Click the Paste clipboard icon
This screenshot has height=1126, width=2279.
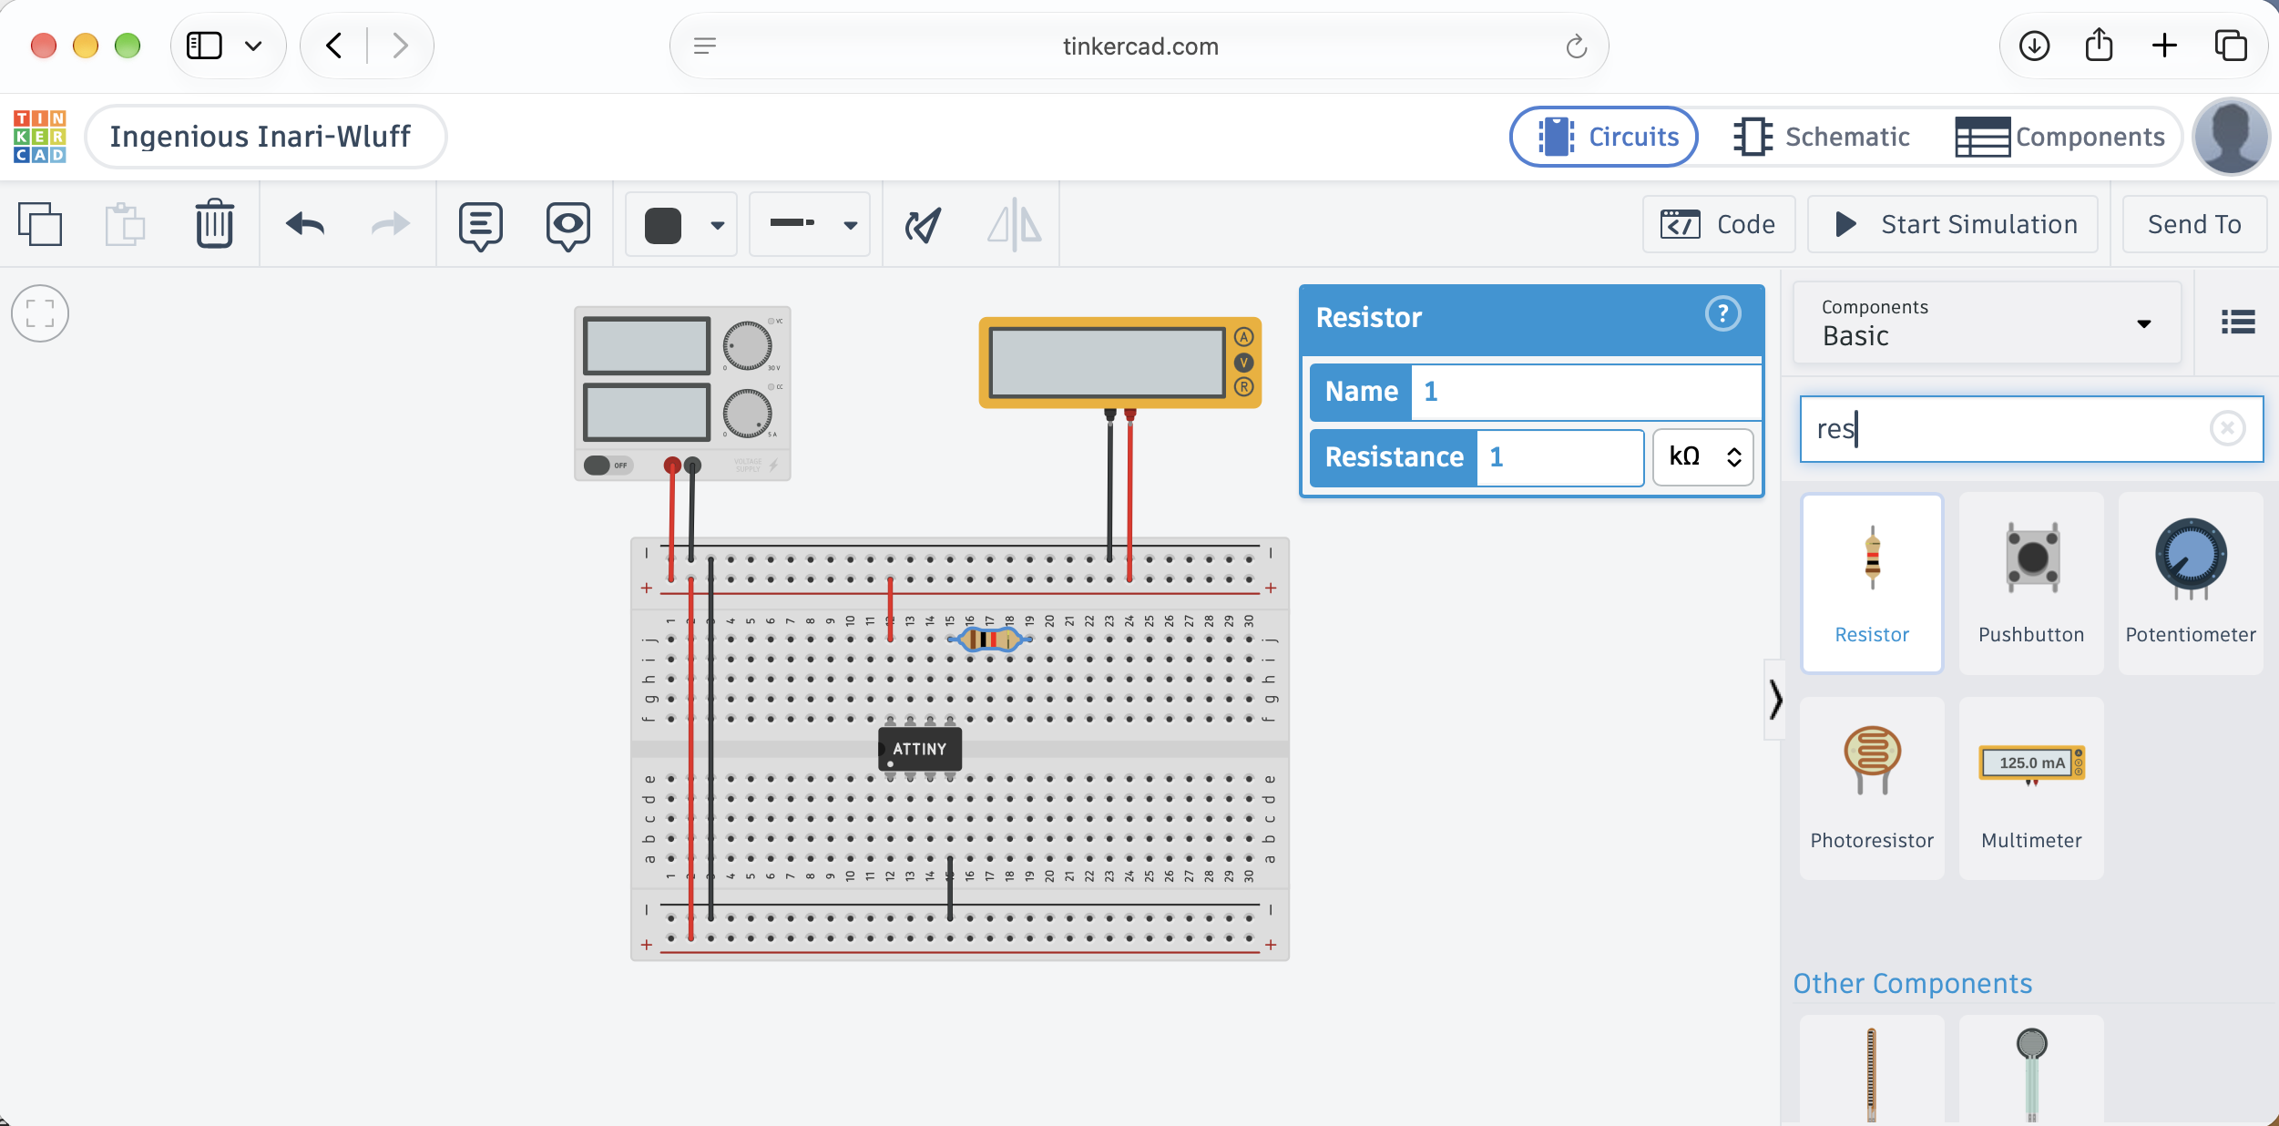[125, 224]
